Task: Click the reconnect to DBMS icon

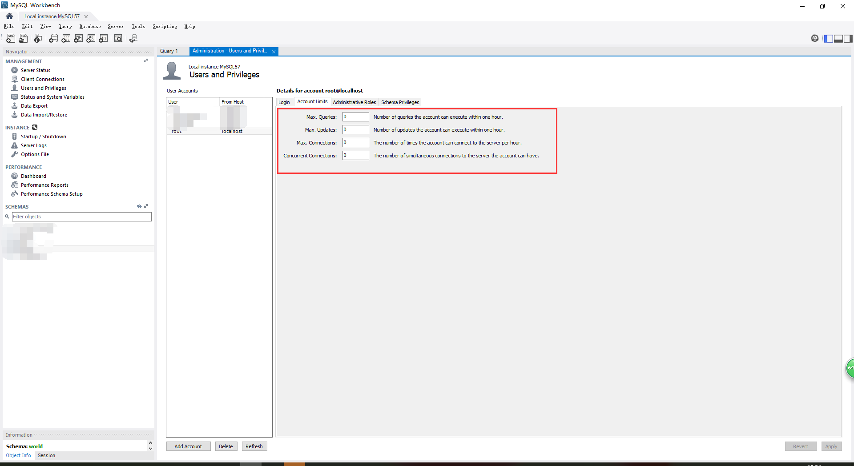Action: tap(133, 39)
